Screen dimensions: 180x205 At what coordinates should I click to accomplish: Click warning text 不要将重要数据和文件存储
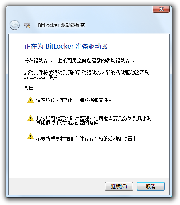[x=88, y=139]
